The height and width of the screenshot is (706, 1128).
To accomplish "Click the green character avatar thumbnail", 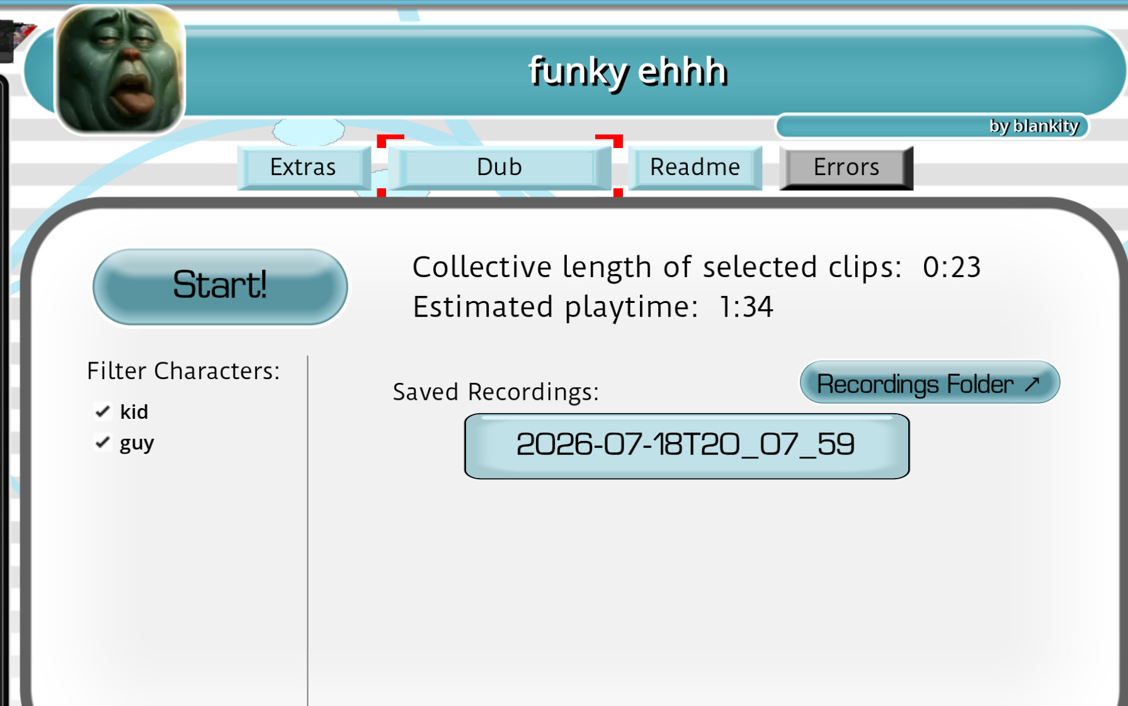I will (120, 69).
